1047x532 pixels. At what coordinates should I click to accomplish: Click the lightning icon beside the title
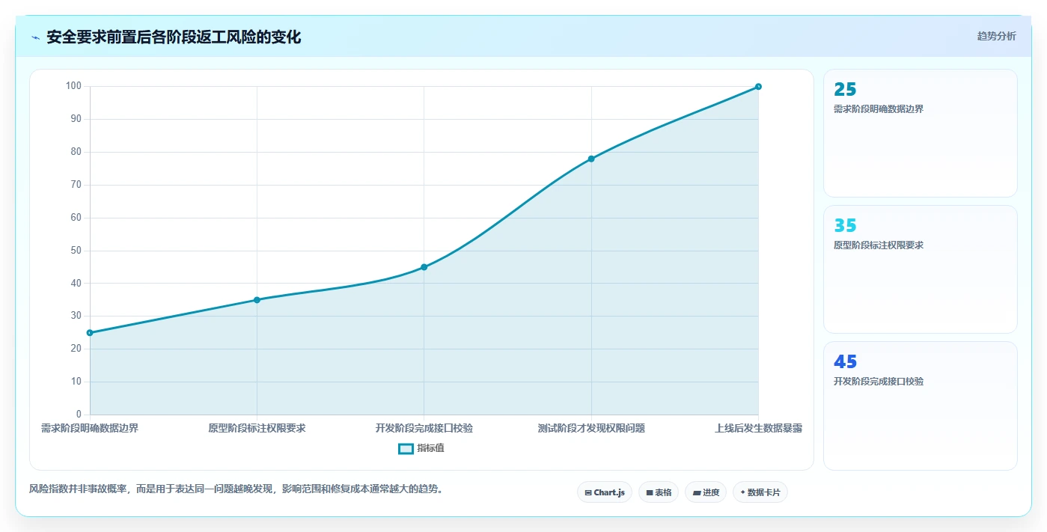tap(35, 37)
